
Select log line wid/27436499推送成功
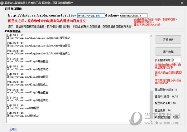click(38, 53)
